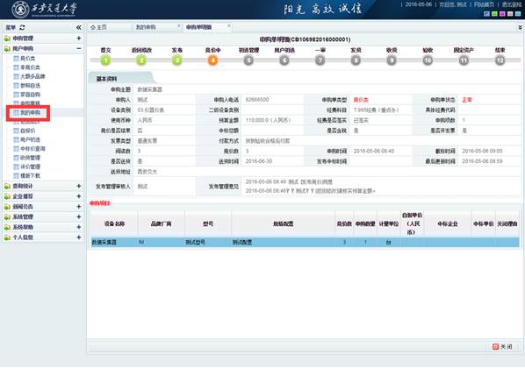
Task: Click step 3 发布 circle
Action: [x=177, y=60]
